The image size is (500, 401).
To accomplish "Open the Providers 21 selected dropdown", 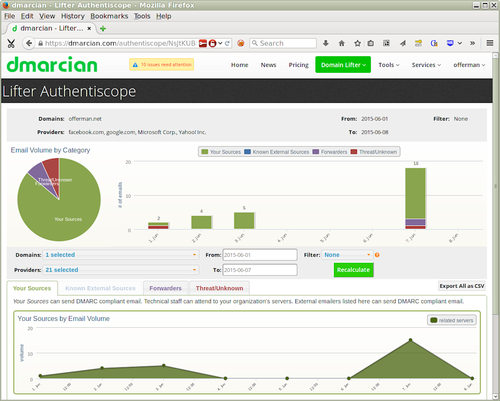I will [121, 270].
